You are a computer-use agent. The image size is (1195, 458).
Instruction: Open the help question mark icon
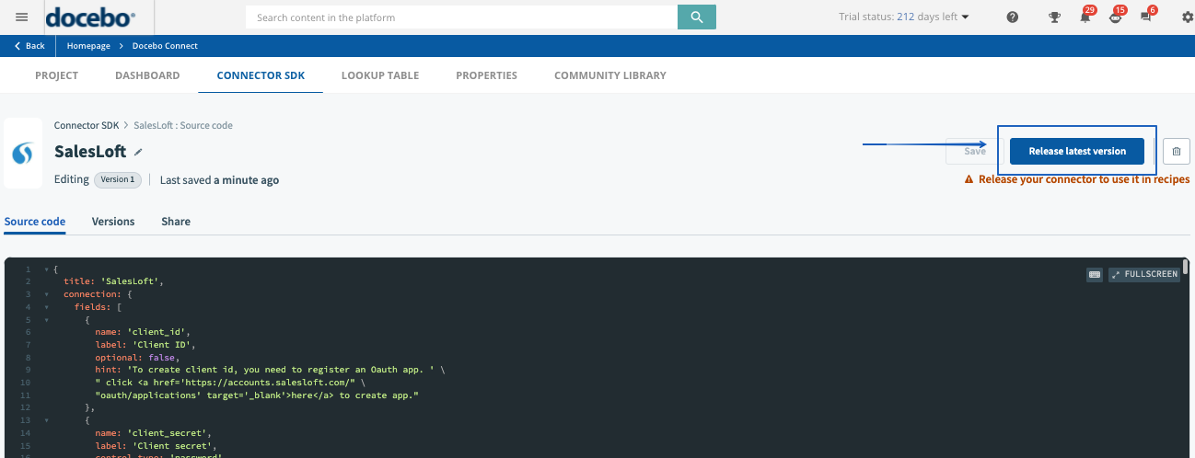[x=1013, y=17]
